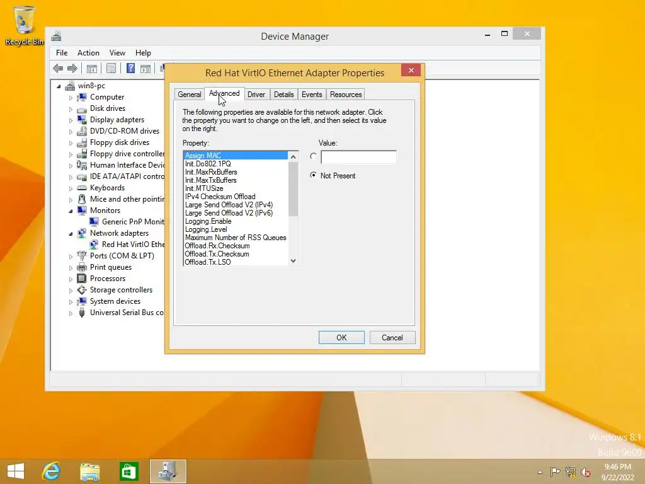Open the Recycle Bin desktop icon
This screenshot has height=484, width=645.
[25, 25]
